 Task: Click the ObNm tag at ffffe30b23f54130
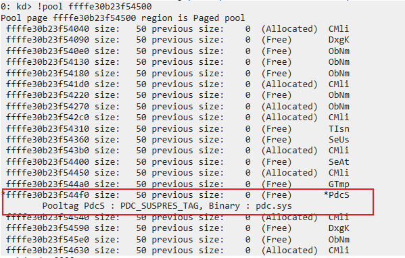click(x=339, y=62)
